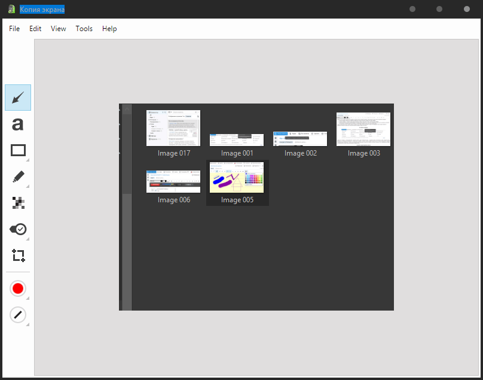Click the Image 002 thumbnail
The width and height of the screenshot is (483, 380).
click(300, 139)
